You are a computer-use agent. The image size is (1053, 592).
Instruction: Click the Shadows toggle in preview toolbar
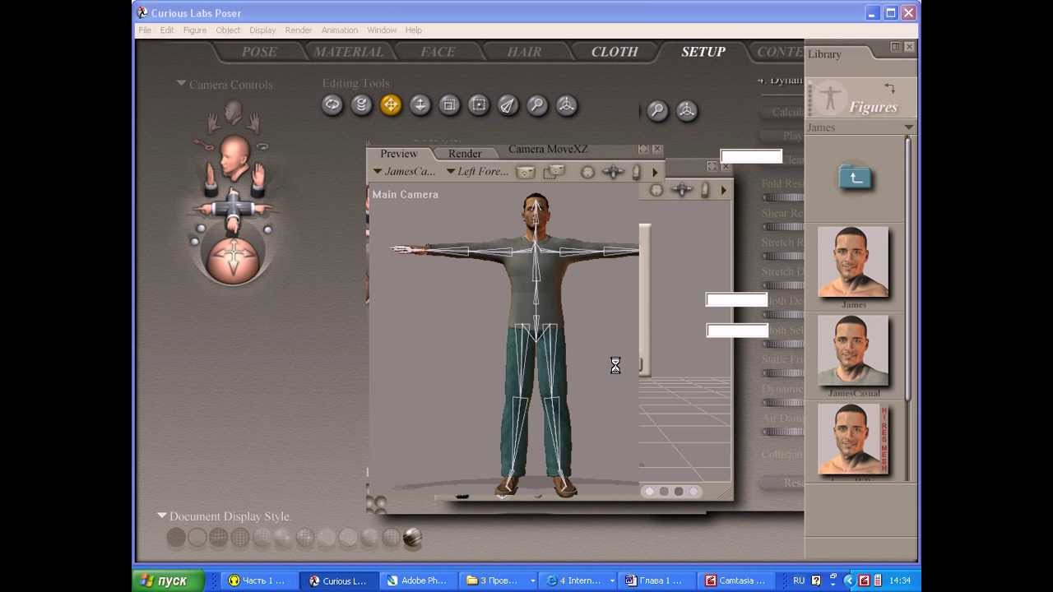tap(554, 172)
